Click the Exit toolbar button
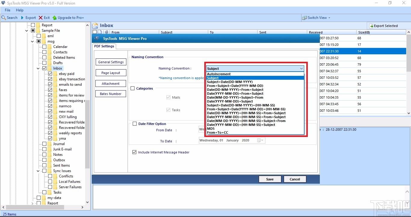Image resolution: width=411 pixels, height=217 pixels. [x=44, y=18]
